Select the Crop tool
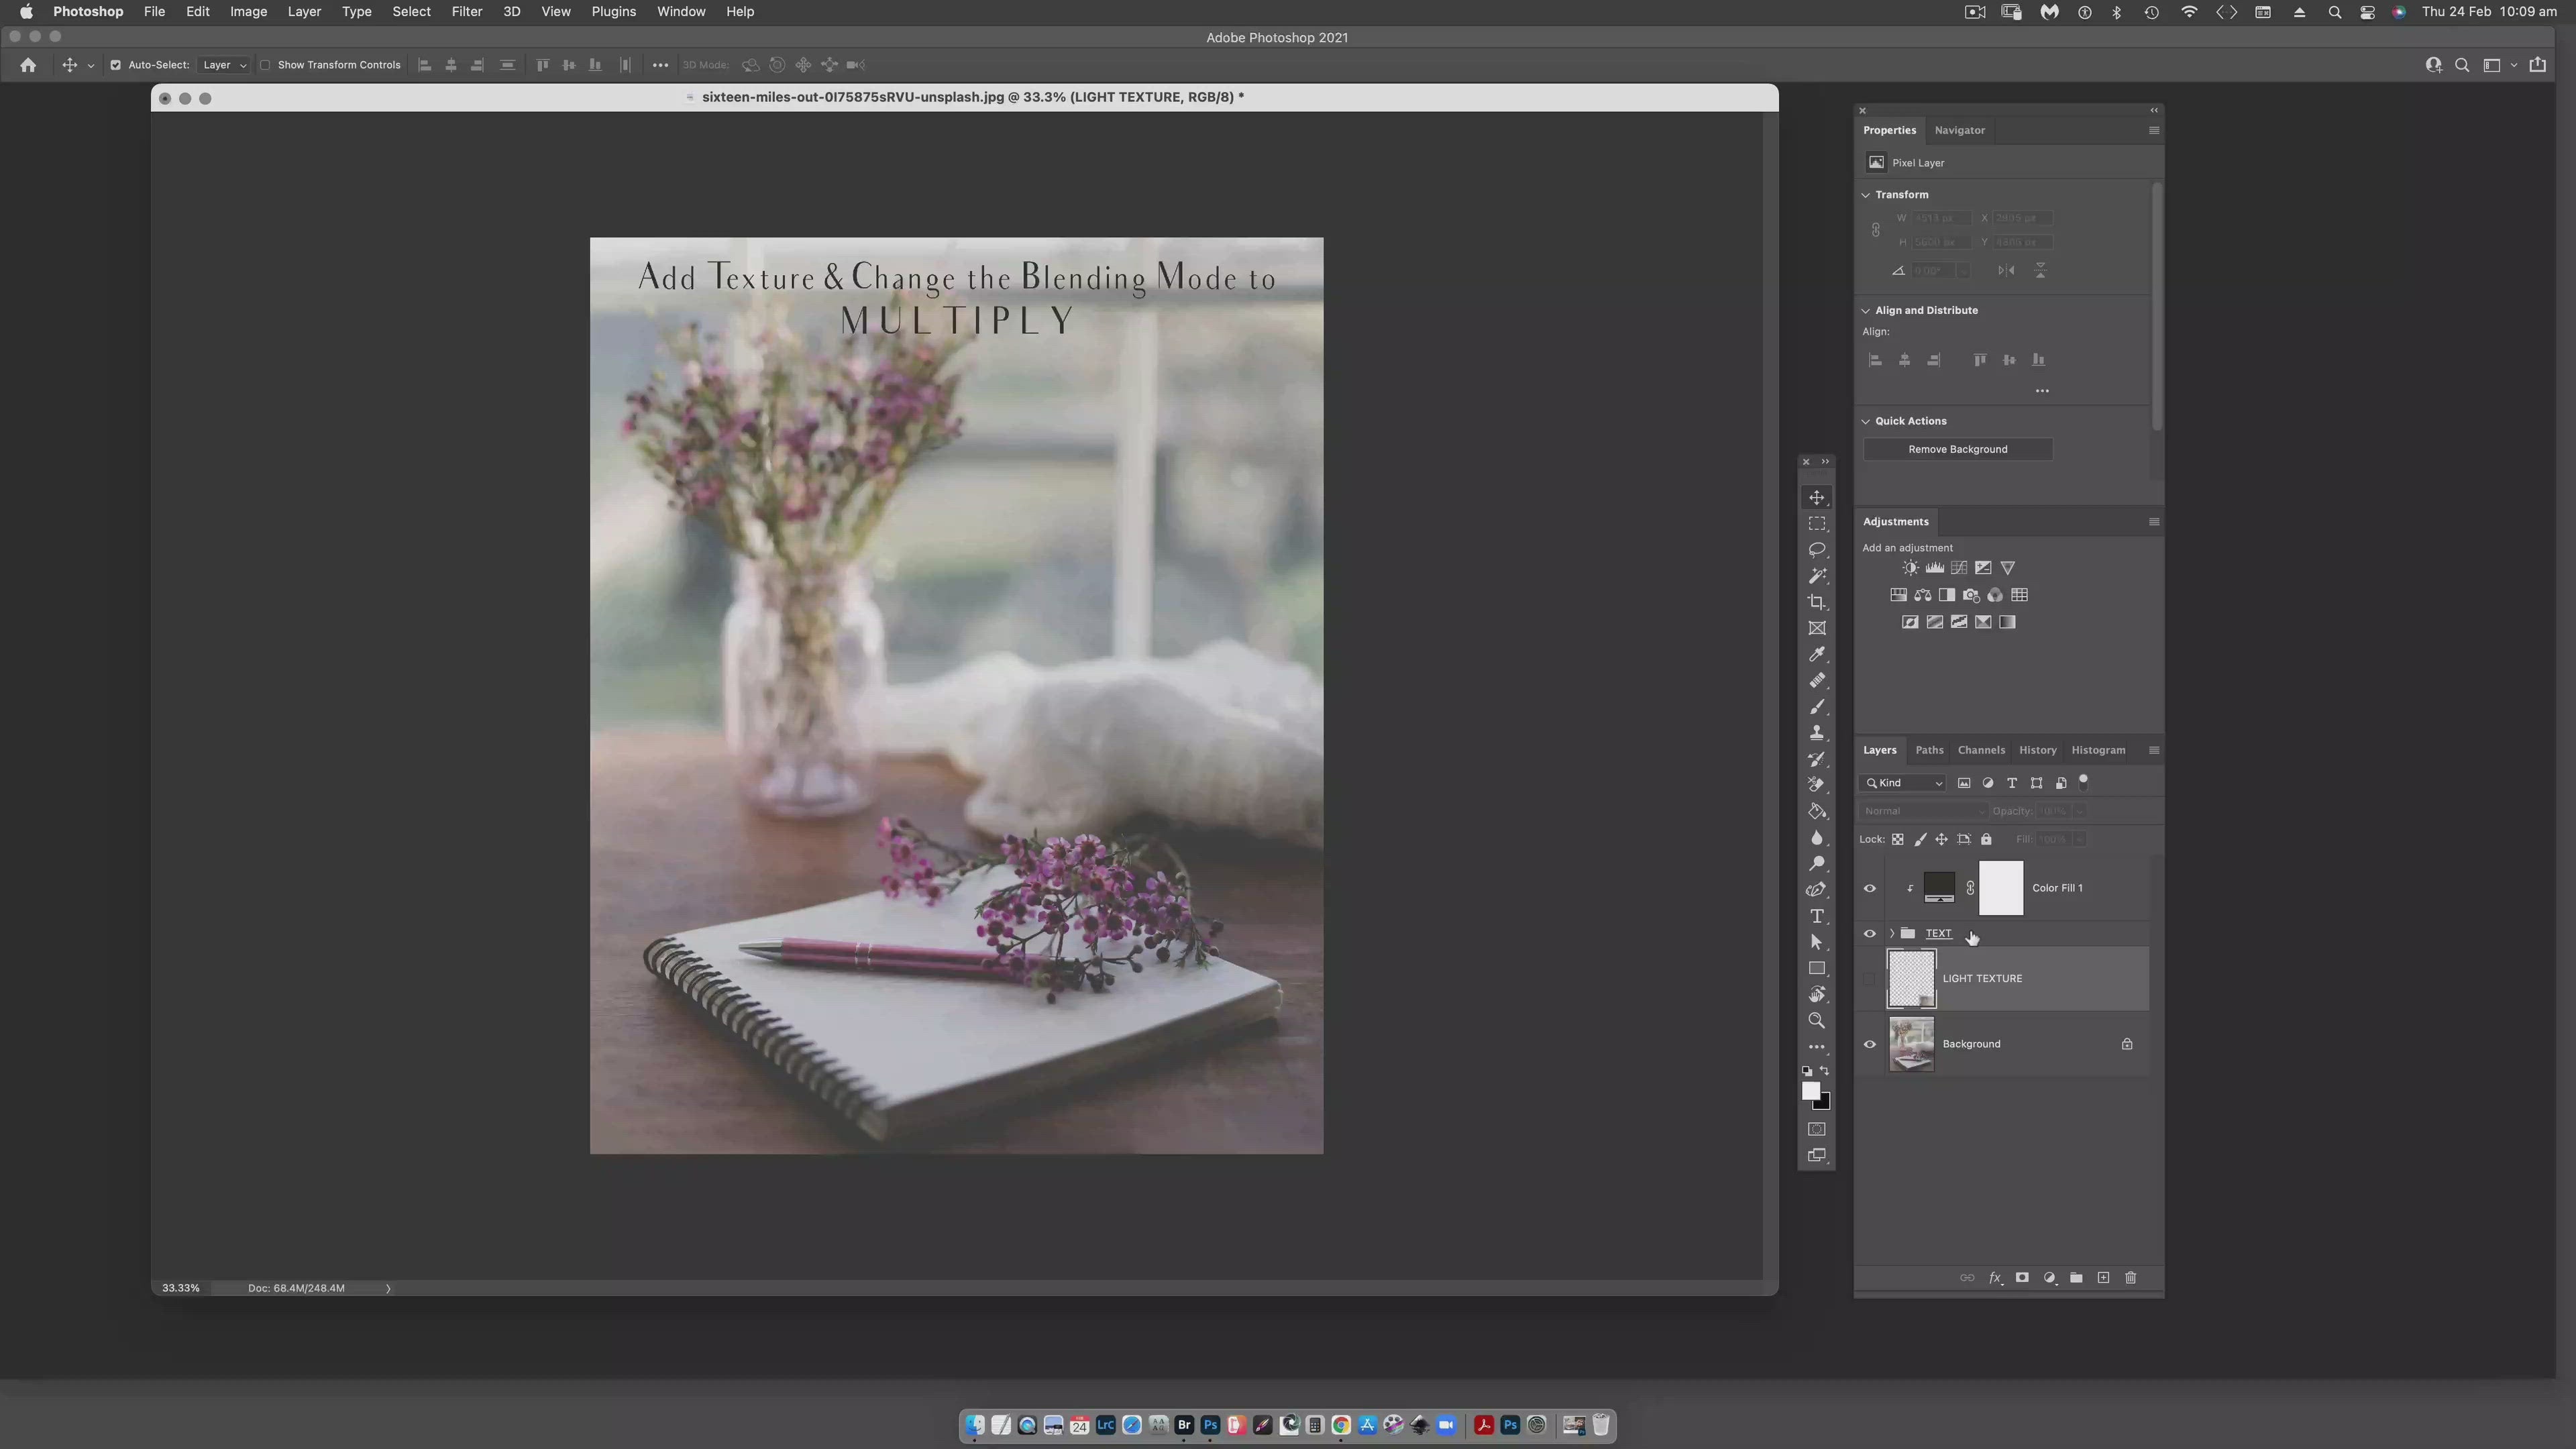Viewport: 2576px width, 1449px height. pyautogui.click(x=1817, y=602)
